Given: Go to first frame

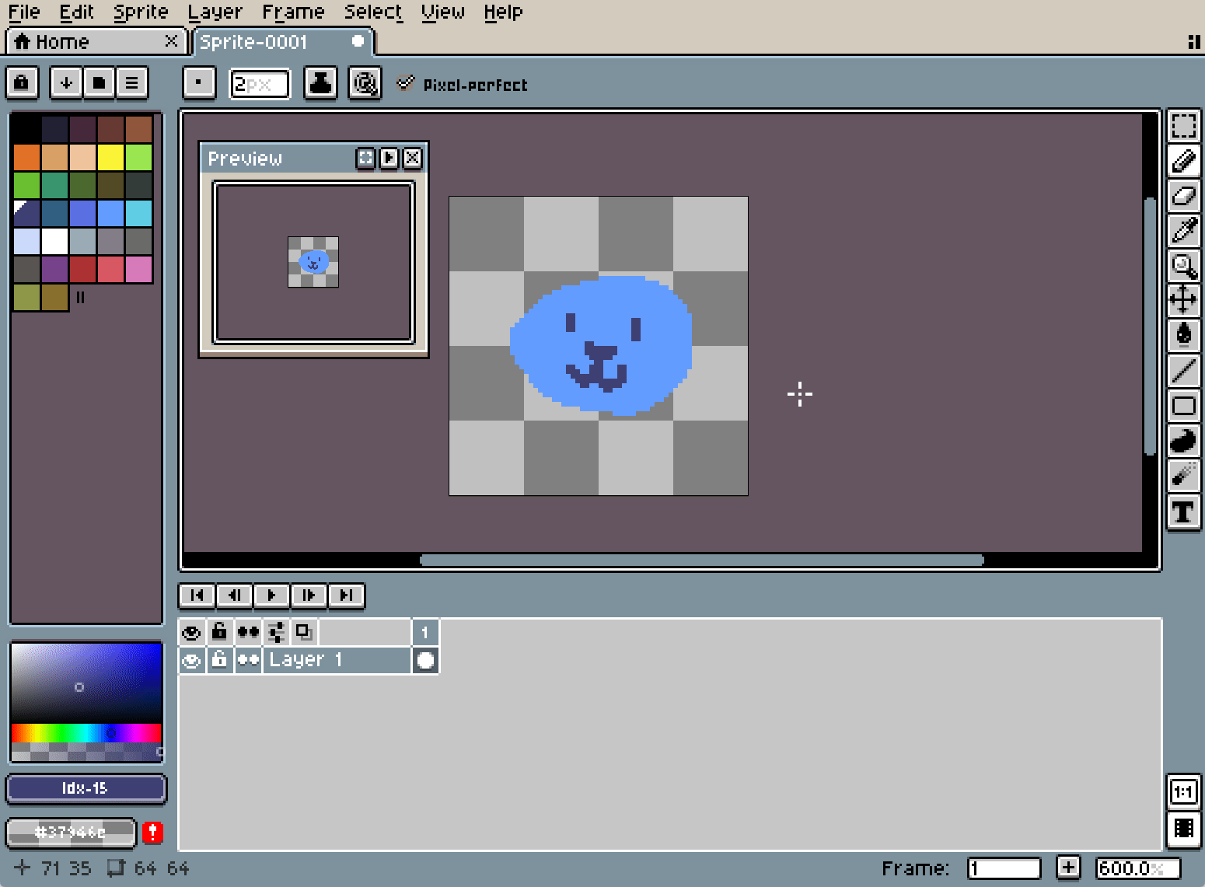Looking at the screenshot, I should (197, 595).
